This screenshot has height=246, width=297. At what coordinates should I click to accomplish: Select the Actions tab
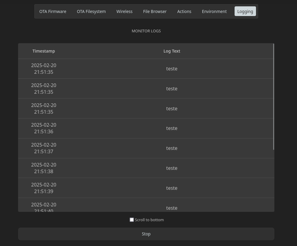tap(184, 11)
